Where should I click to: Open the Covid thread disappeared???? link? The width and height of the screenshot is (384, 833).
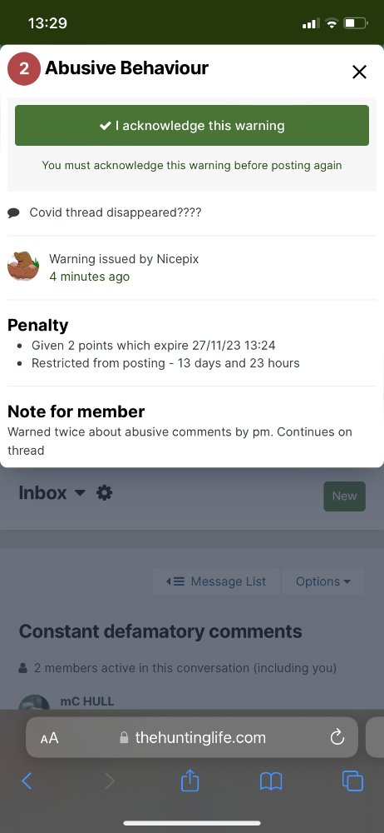click(115, 212)
